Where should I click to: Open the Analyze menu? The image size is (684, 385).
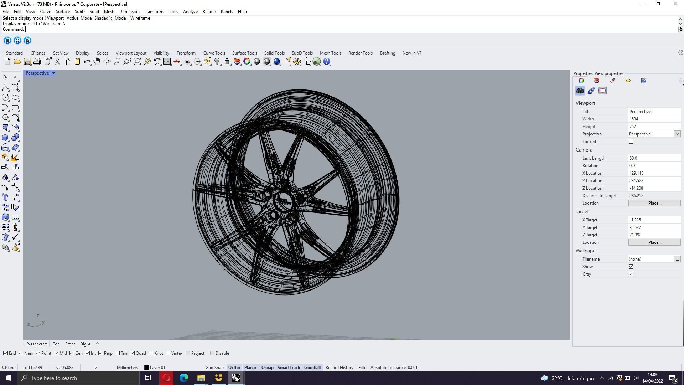[190, 12]
